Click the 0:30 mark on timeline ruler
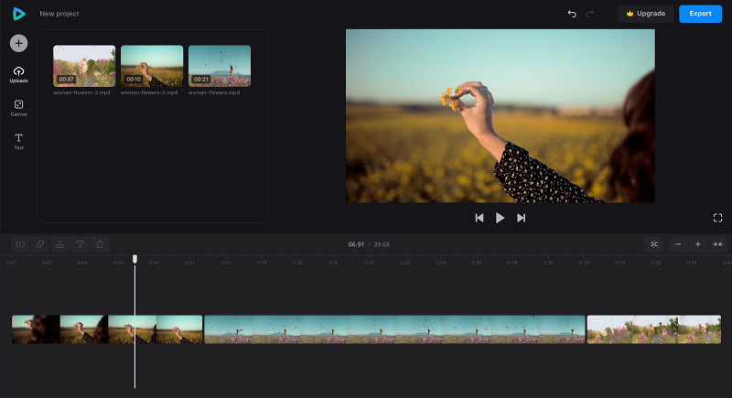Viewport: 732px width, 398px height. [548, 263]
